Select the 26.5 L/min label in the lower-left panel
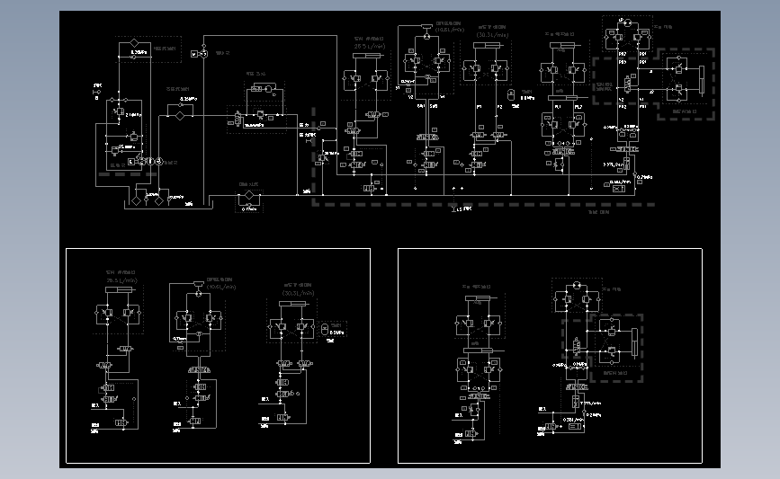This screenshot has width=780, height=479. pyautogui.click(x=121, y=280)
